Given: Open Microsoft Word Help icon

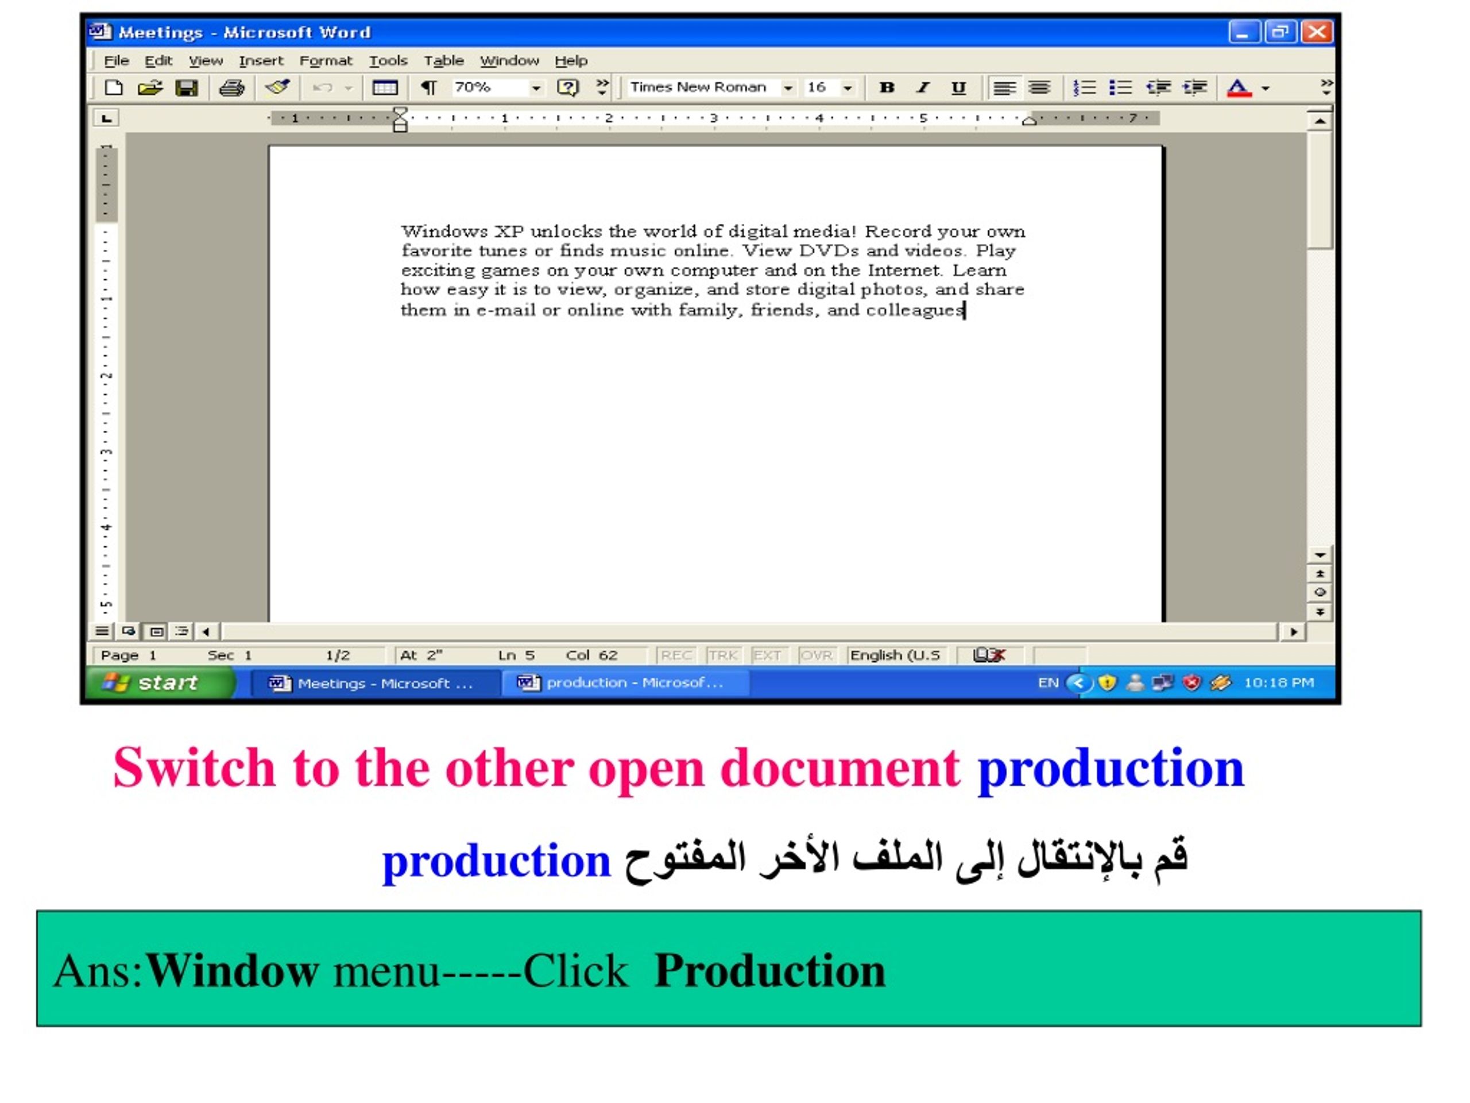Looking at the screenshot, I should tap(567, 88).
